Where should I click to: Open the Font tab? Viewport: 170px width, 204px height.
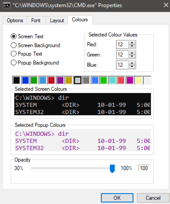[x=36, y=21]
